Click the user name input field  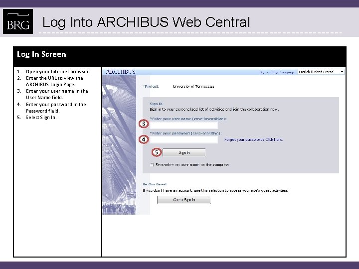point(183,125)
